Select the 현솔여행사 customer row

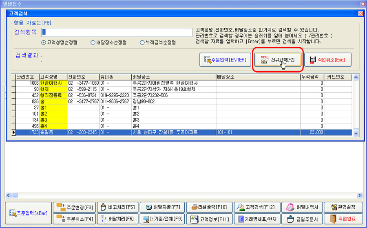click(x=53, y=83)
